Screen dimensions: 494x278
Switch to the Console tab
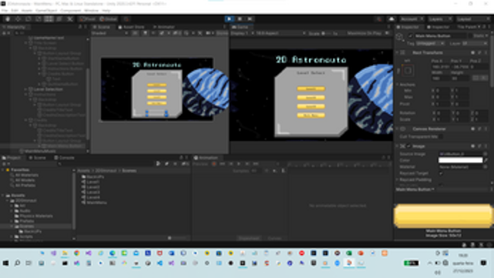[65, 158]
